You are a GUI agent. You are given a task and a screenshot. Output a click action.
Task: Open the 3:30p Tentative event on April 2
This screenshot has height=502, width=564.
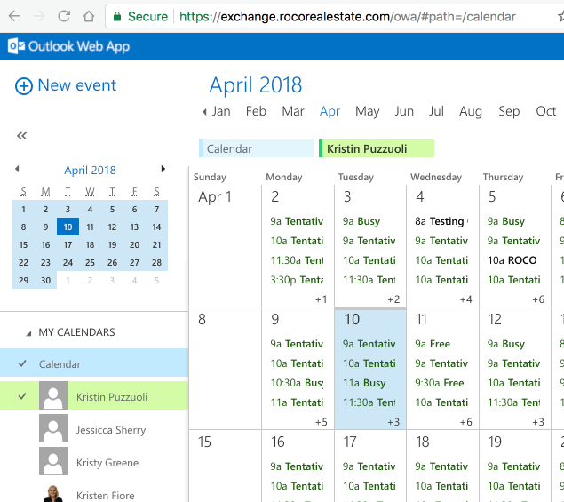[298, 280]
